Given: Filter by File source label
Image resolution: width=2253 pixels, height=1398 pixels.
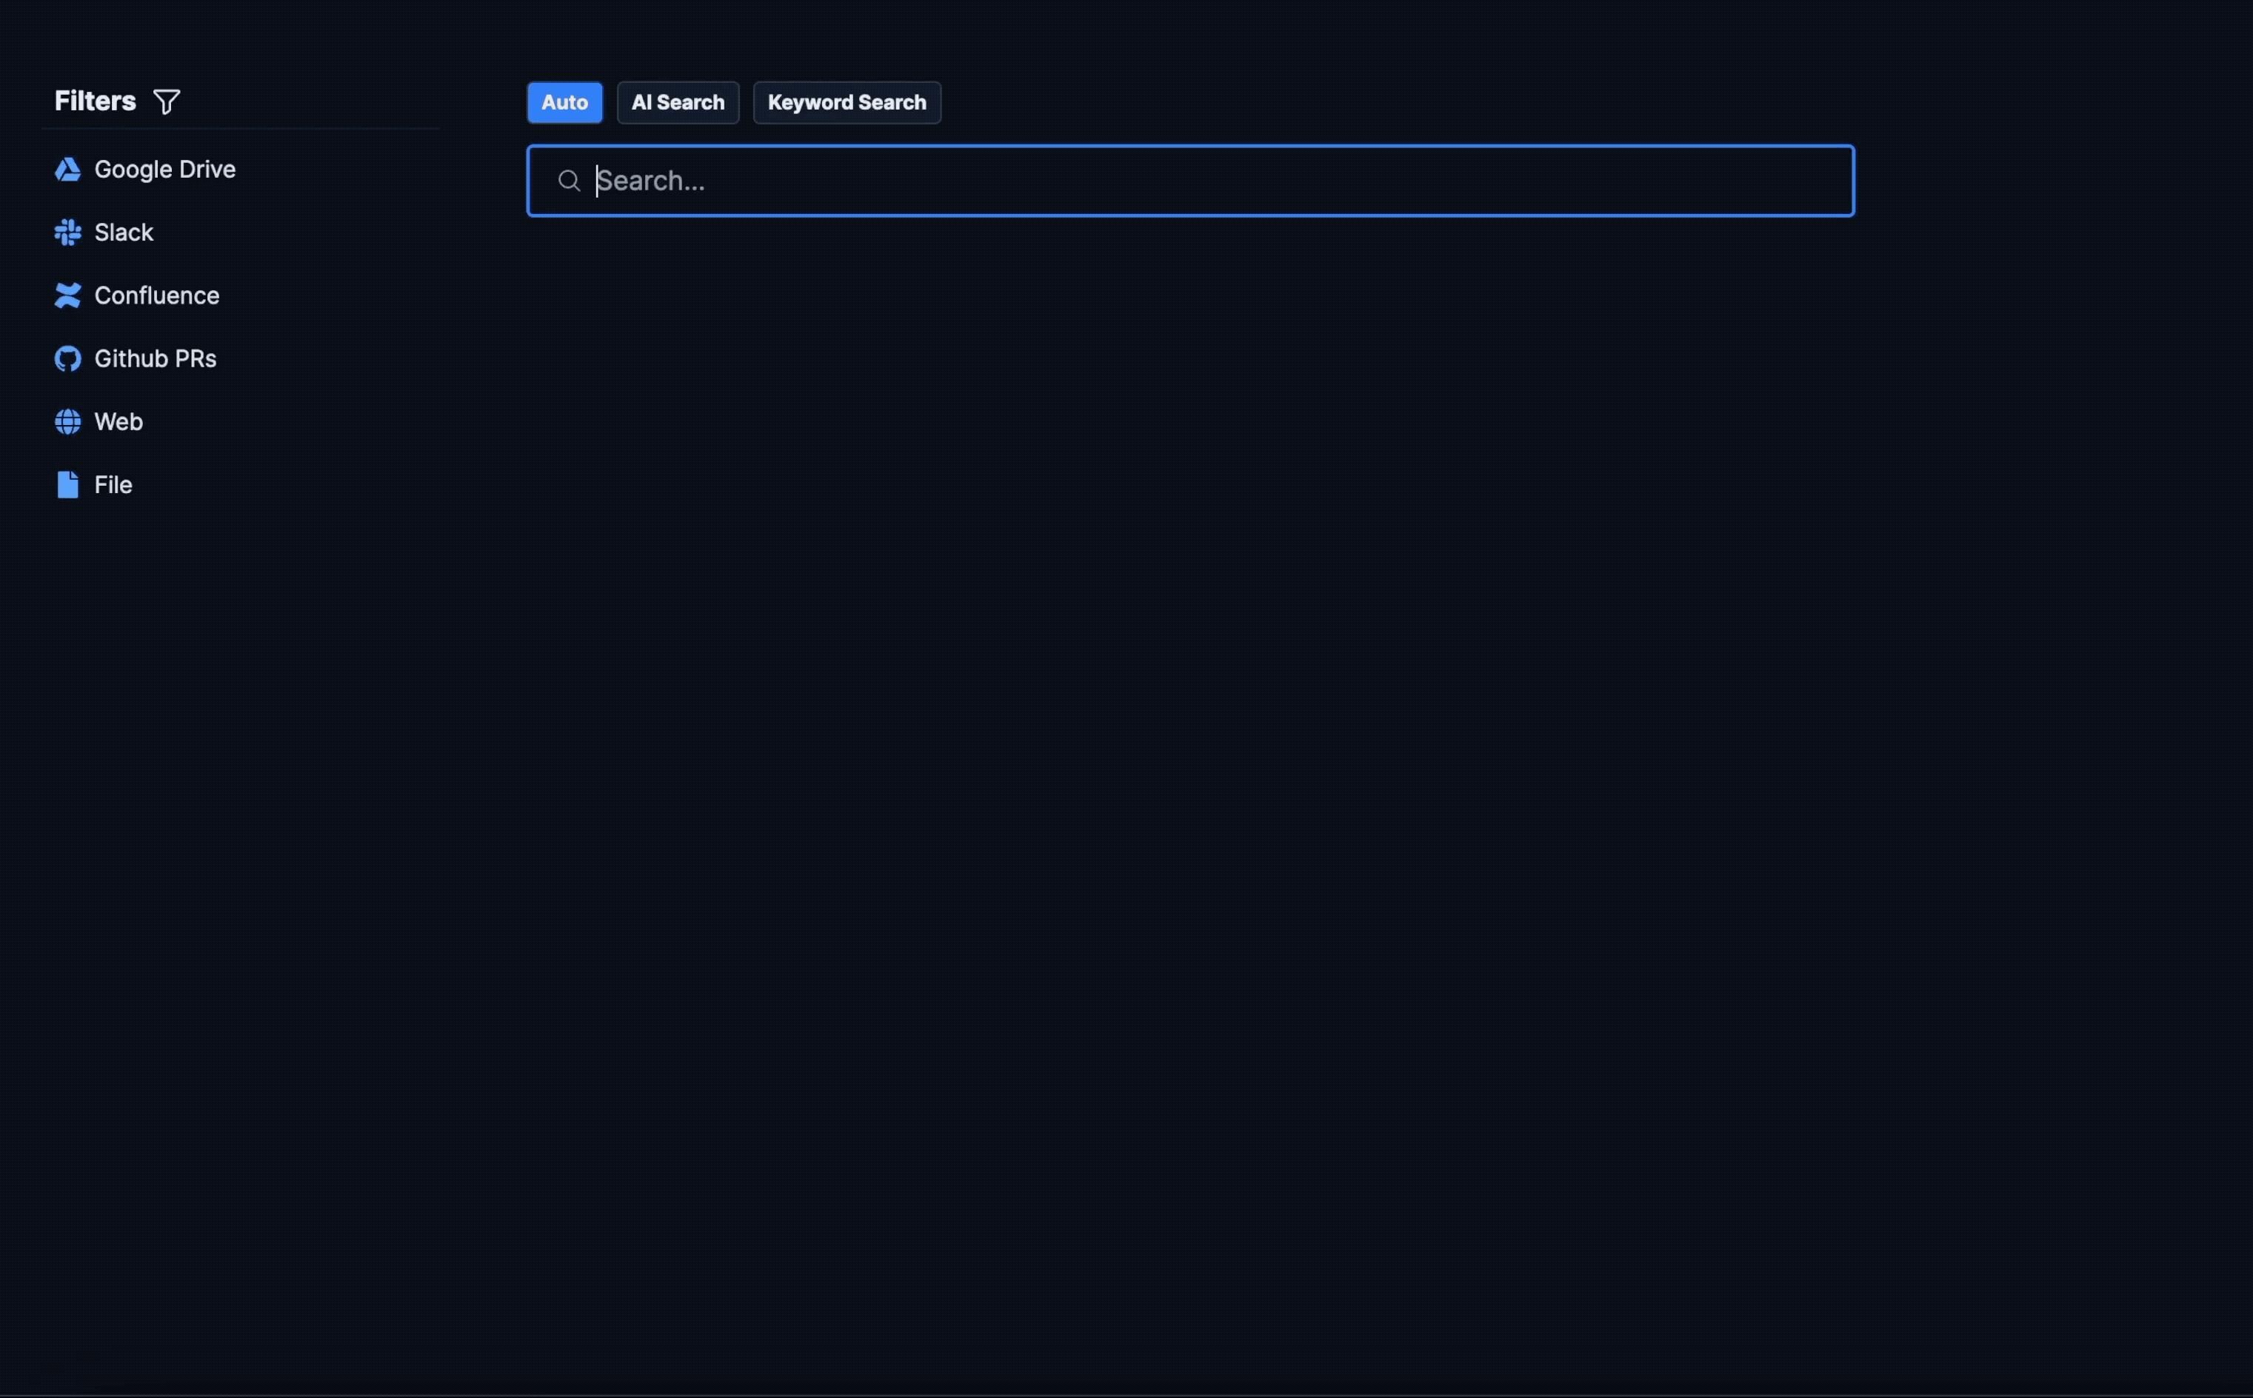Looking at the screenshot, I should (113, 484).
